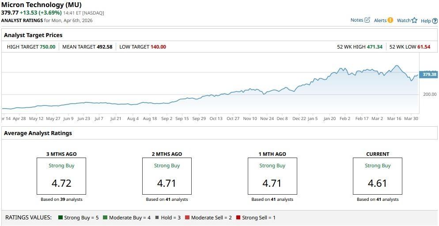Click the Moderate Buy = 4 legend swatch
This screenshot has height=226, width=439.
coord(105,218)
